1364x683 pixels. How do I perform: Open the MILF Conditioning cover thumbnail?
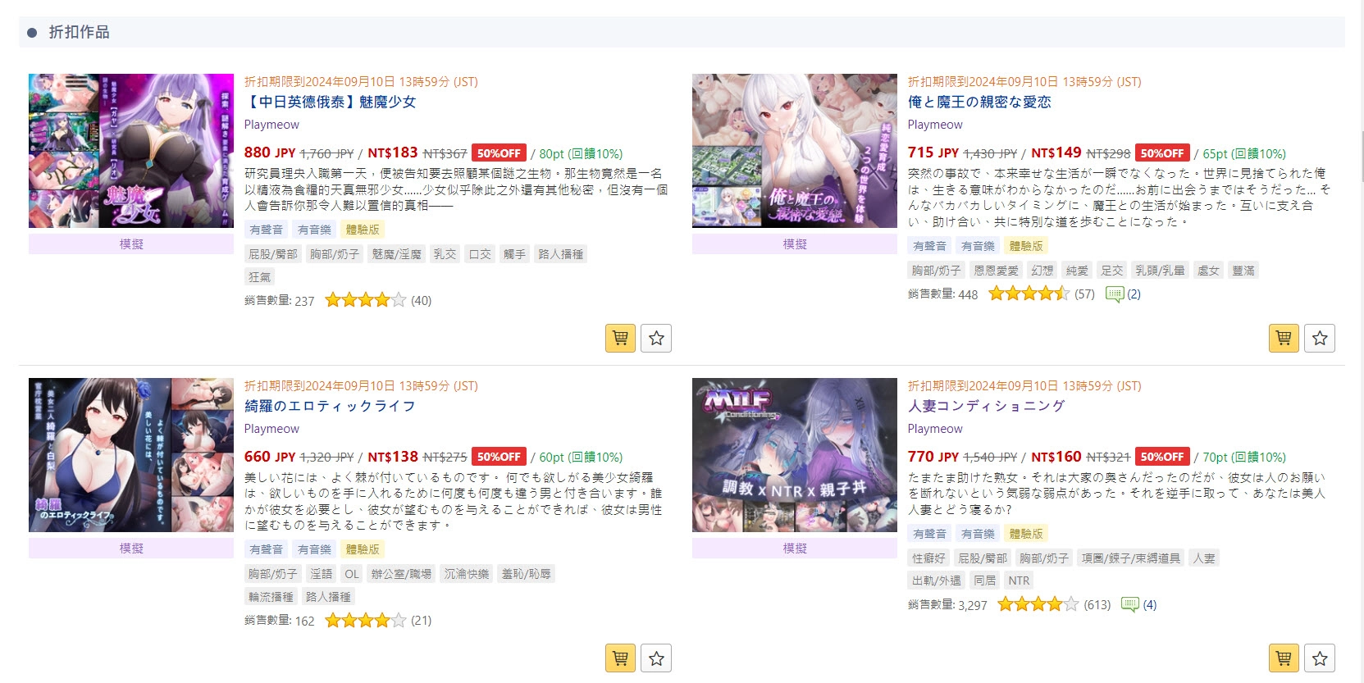(x=795, y=455)
